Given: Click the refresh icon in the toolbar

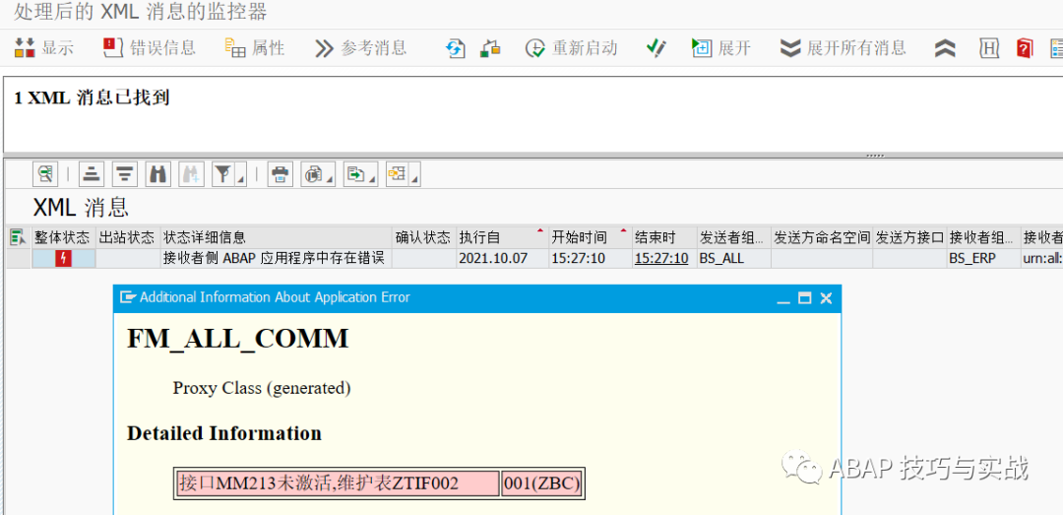Looking at the screenshot, I should coord(456,48).
